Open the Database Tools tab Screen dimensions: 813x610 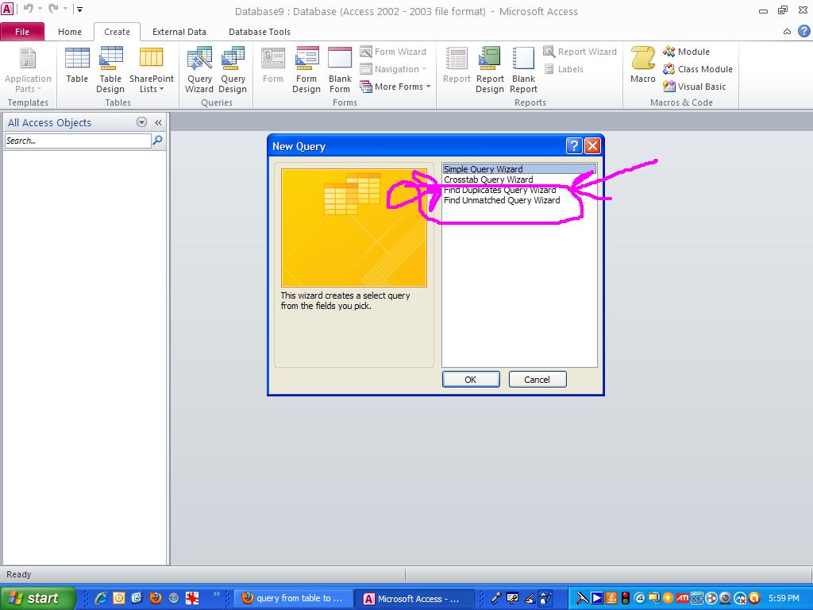pos(260,32)
